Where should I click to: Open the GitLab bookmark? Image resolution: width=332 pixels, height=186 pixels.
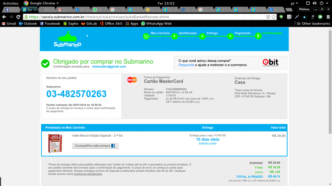(89, 24)
